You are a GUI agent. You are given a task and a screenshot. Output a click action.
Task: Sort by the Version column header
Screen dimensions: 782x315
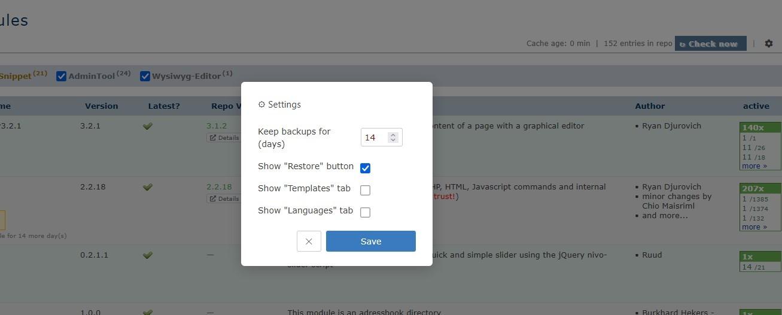pyautogui.click(x=101, y=106)
